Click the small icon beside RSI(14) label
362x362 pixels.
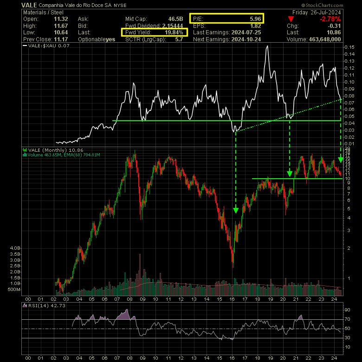[x=25, y=306]
